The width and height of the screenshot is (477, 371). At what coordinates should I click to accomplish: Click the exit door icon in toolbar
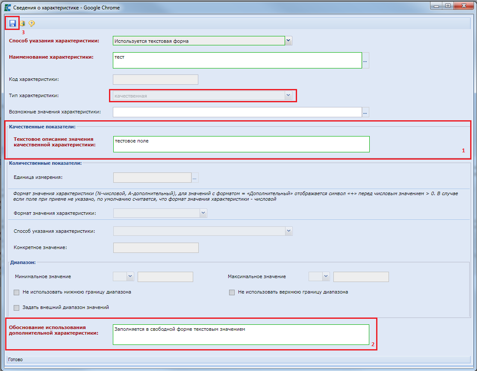point(23,24)
